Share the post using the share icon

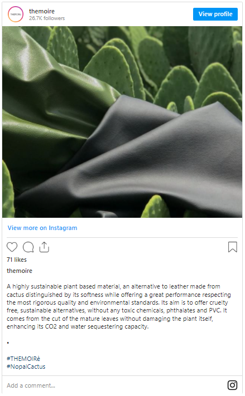pyautogui.click(x=44, y=247)
